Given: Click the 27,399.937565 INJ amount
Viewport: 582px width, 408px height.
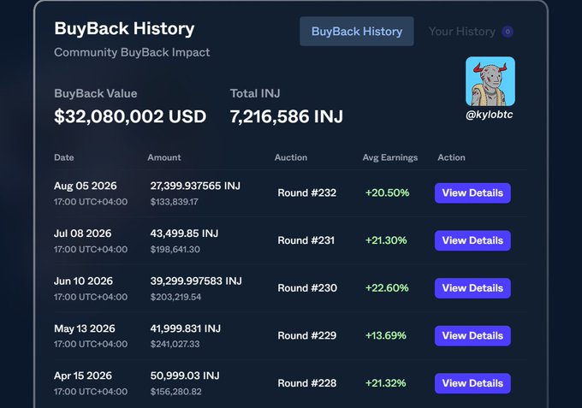Looking at the screenshot, I should pyautogui.click(x=195, y=186).
